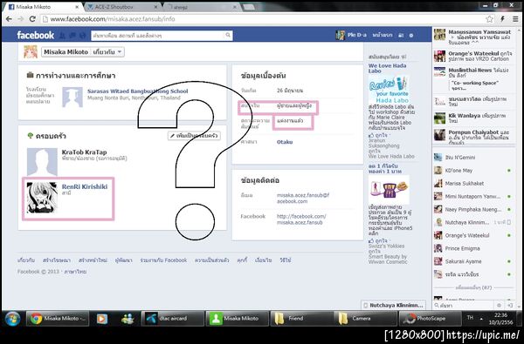Reload the page with the refresh icon
524x344 pixels.
coord(32,19)
